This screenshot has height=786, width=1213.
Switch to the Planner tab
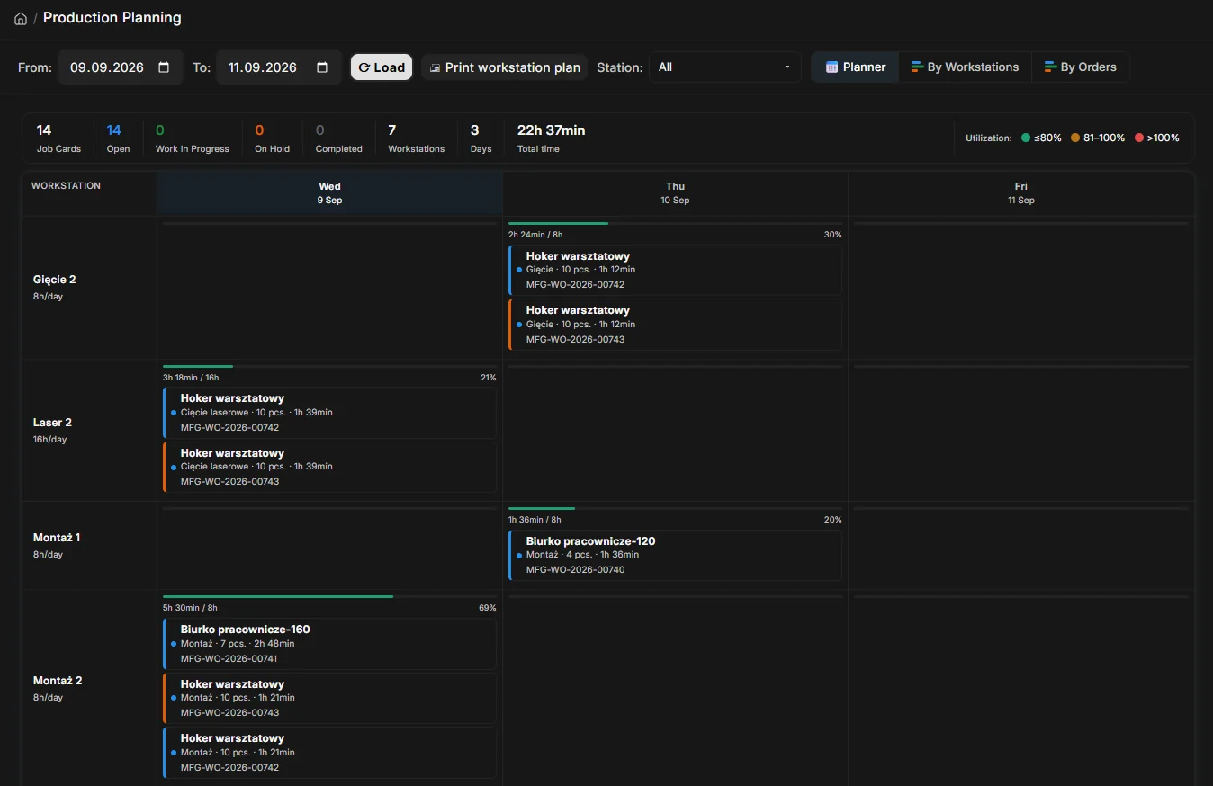pyautogui.click(x=856, y=67)
